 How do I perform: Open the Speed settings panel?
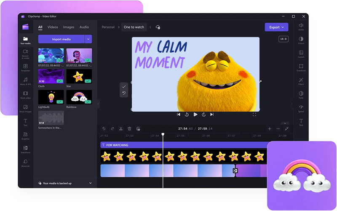(301, 108)
